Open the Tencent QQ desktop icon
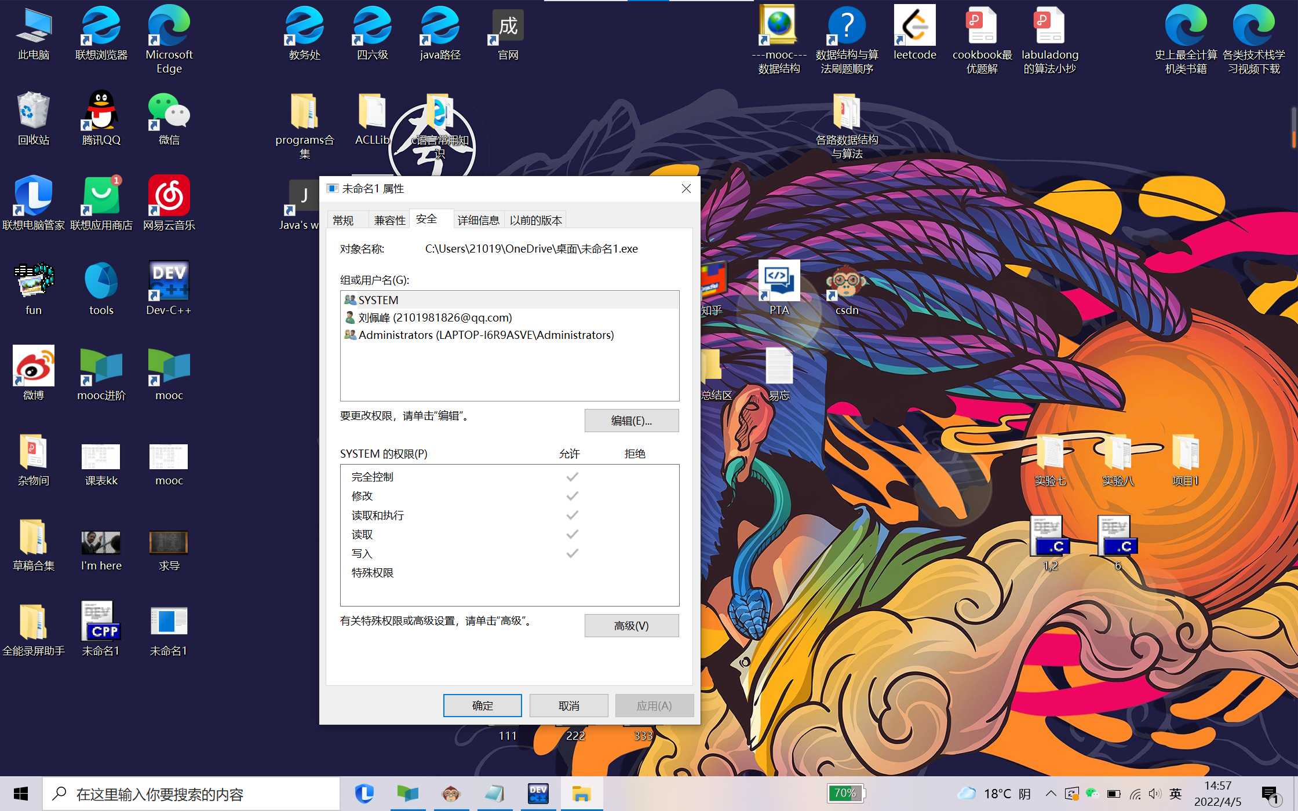The width and height of the screenshot is (1298, 811). click(101, 111)
